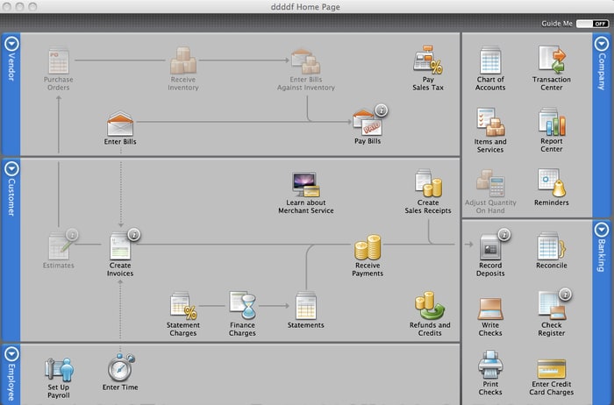
Task: Toggle the Guide Me switch
Action: click(x=592, y=24)
